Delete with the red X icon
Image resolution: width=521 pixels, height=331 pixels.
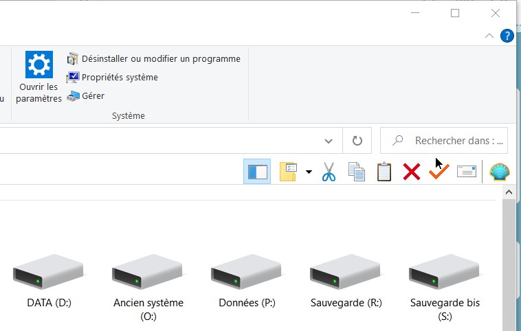point(411,172)
